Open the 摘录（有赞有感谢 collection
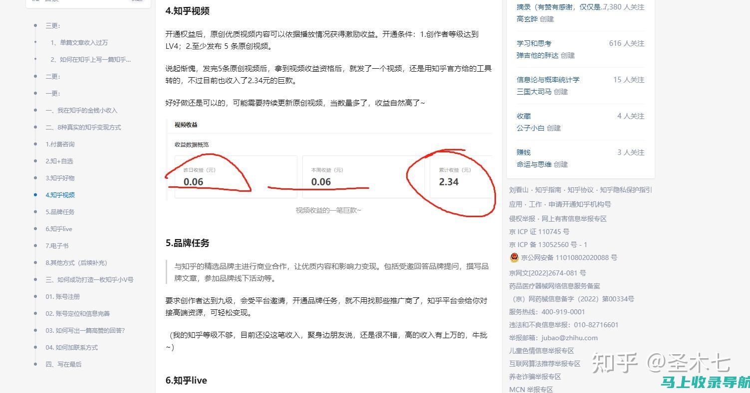Image resolution: width=750 pixels, height=393 pixels. point(560,7)
